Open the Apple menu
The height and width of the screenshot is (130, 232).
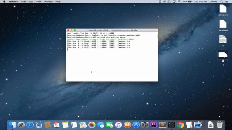point(4,1)
